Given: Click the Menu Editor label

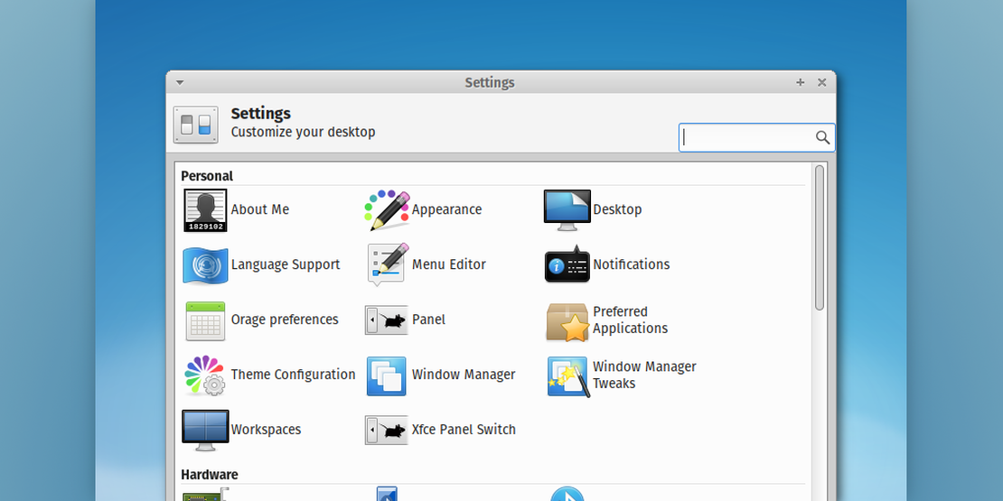Looking at the screenshot, I should point(448,264).
